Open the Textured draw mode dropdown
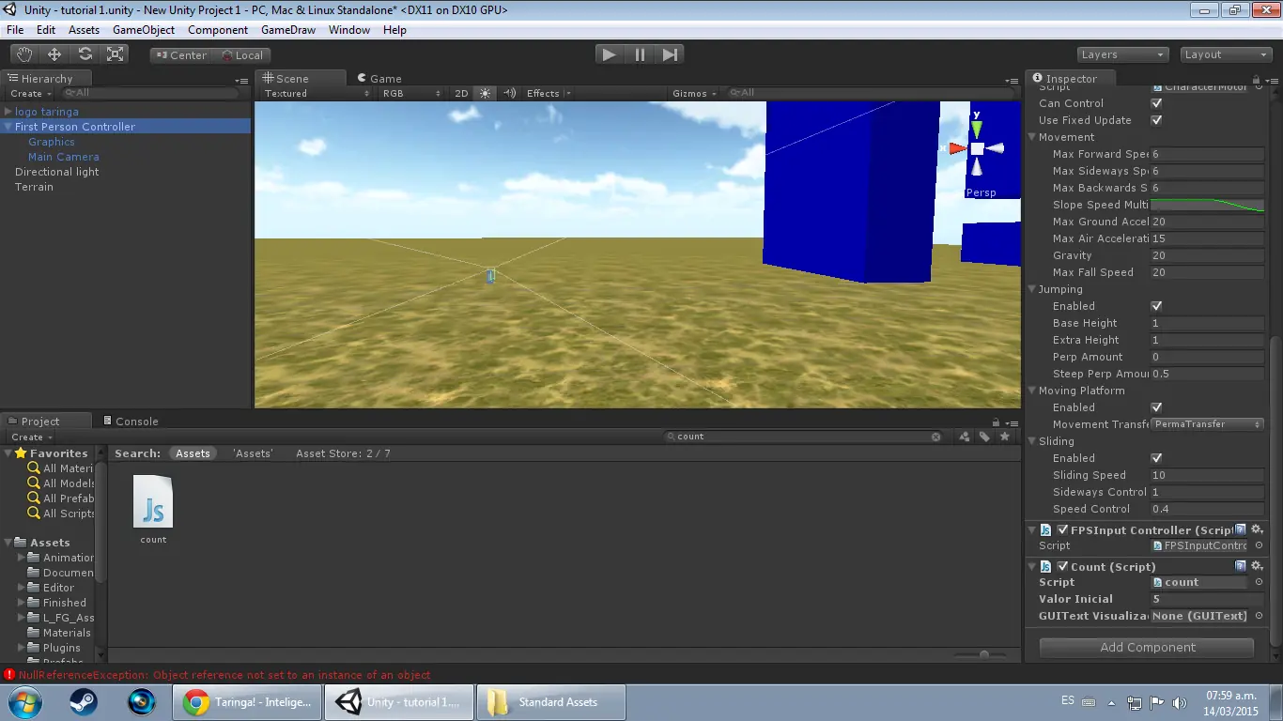This screenshot has width=1283, height=721. (x=317, y=93)
